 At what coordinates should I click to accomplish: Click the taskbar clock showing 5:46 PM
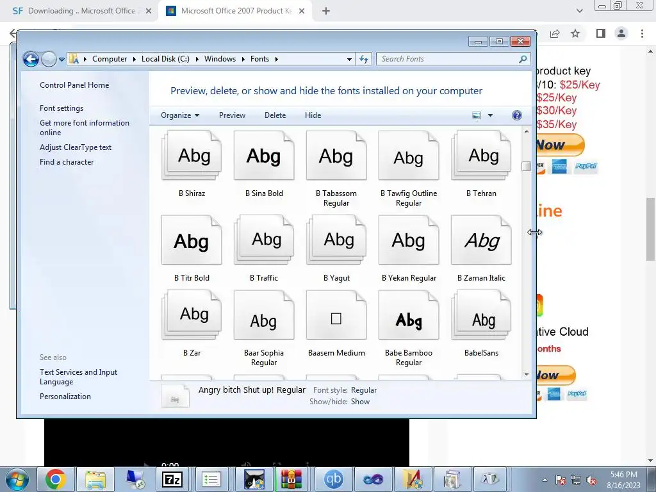coord(623,480)
